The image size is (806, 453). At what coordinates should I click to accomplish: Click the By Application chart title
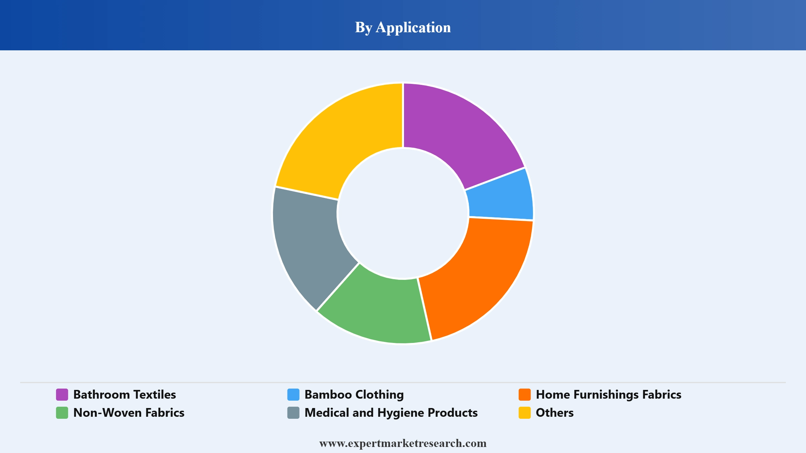click(x=403, y=27)
